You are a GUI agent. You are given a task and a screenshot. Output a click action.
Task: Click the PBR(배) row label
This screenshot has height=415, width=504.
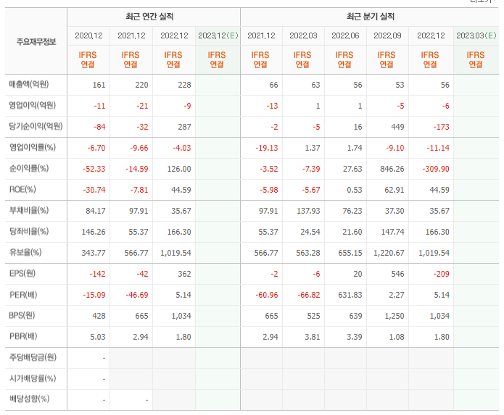[x=23, y=336]
